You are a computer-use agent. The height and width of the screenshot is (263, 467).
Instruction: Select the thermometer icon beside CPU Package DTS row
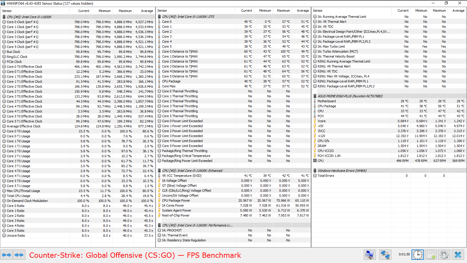[159, 81]
